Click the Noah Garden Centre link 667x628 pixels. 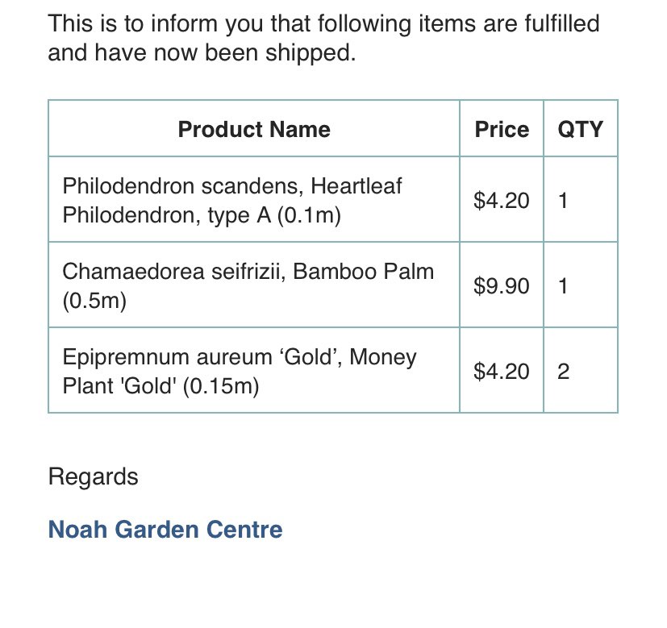tap(165, 530)
